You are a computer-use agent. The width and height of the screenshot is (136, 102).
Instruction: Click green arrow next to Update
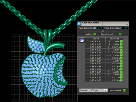coord(95,34)
